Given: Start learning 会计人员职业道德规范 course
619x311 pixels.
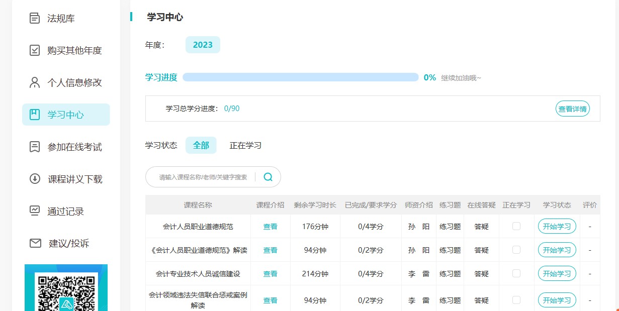Looking at the screenshot, I should click(557, 227).
